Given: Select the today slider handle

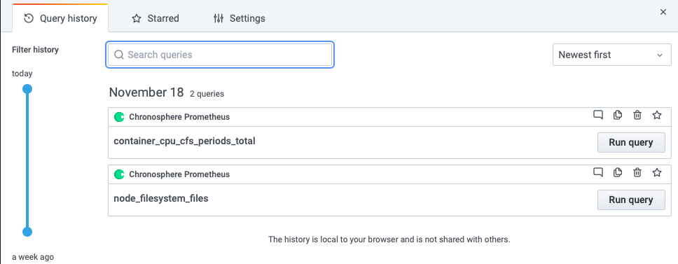Looking at the screenshot, I should (x=27, y=89).
